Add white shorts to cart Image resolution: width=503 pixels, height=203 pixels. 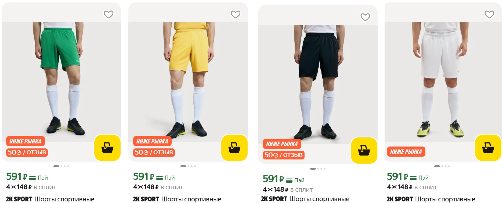coord(488,148)
